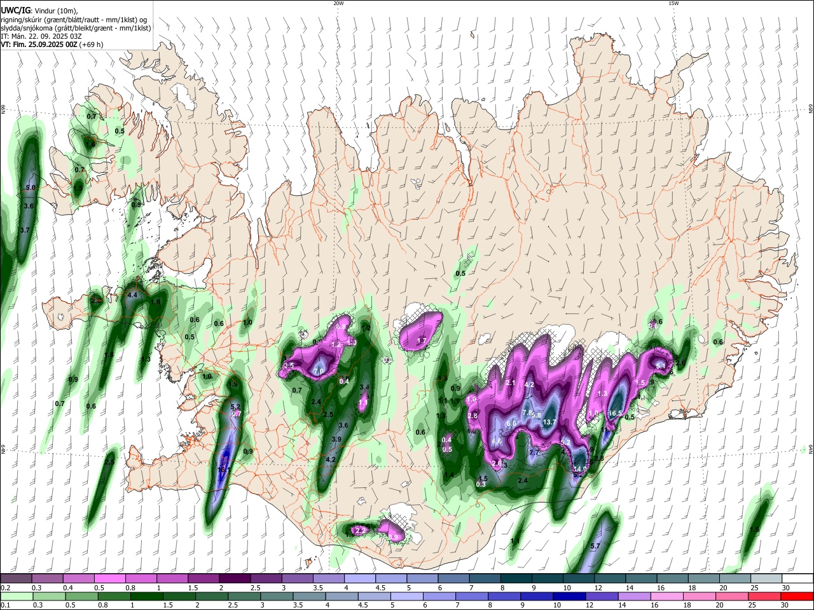Click the white 30 mm snow legend swatch
The image size is (814, 610).
(x=797, y=578)
